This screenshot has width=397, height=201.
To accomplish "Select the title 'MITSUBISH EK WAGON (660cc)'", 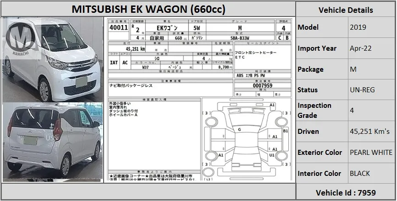I will click(149, 9).
